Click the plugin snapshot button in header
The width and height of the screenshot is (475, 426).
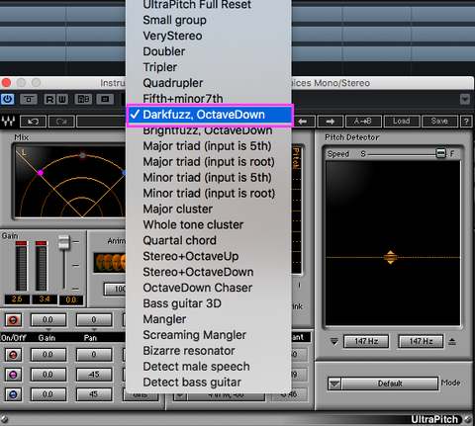tap(105, 99)
